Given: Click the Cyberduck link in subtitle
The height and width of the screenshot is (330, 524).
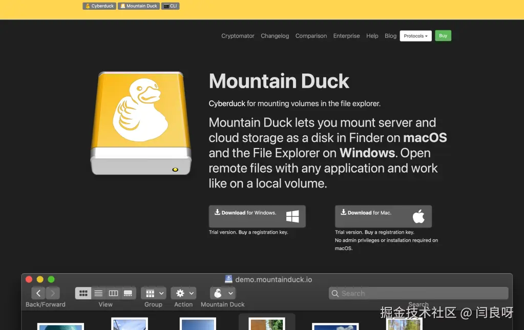Looking at the screenshot, I should click(x=227, y=104).
